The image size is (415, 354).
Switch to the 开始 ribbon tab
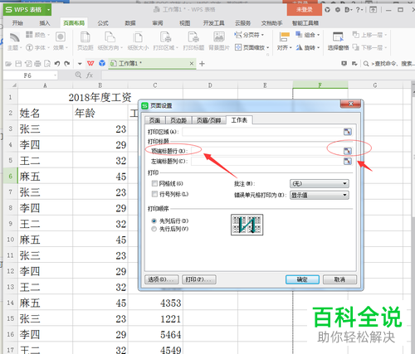click(x=17, y=23)
